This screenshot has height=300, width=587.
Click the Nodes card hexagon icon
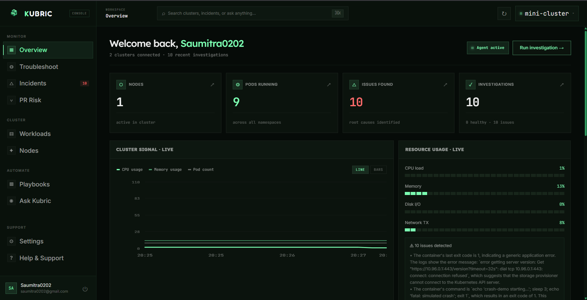(x=121, y=84)
